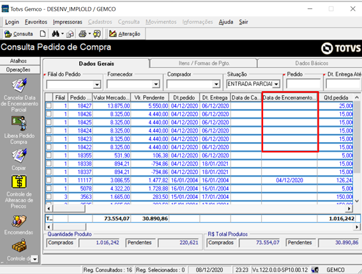
Task: Tick the checkbox for pedido 18427
Action: click(x=49, y=106)
